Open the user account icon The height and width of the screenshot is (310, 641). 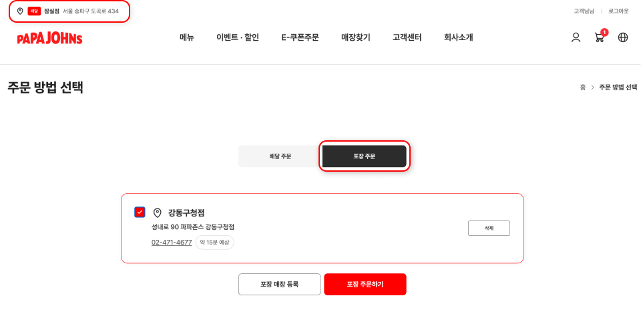[576, 37]
